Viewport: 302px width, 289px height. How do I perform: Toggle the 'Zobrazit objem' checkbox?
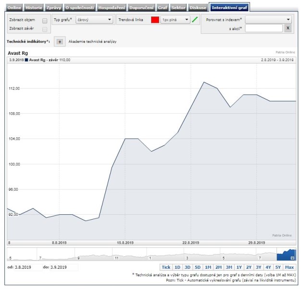pyautogui.click(x=45, y=21)
